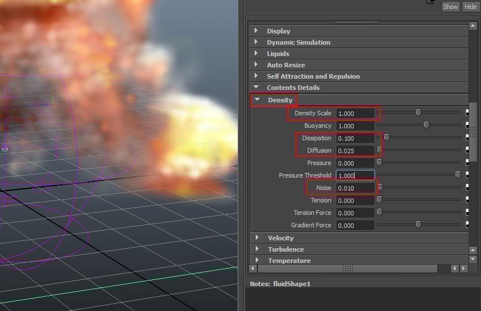This screenshot has width=481, height=311.
Task: Click the vertical scrollbar up arrow at top
Action: pos(473,26)
